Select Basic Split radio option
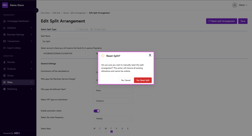This screenshot has width=252, height=136. 77,29
